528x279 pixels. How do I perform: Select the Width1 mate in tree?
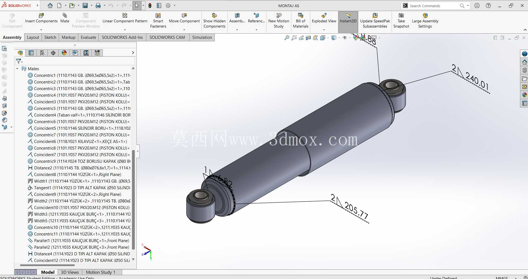click(79, 181)
